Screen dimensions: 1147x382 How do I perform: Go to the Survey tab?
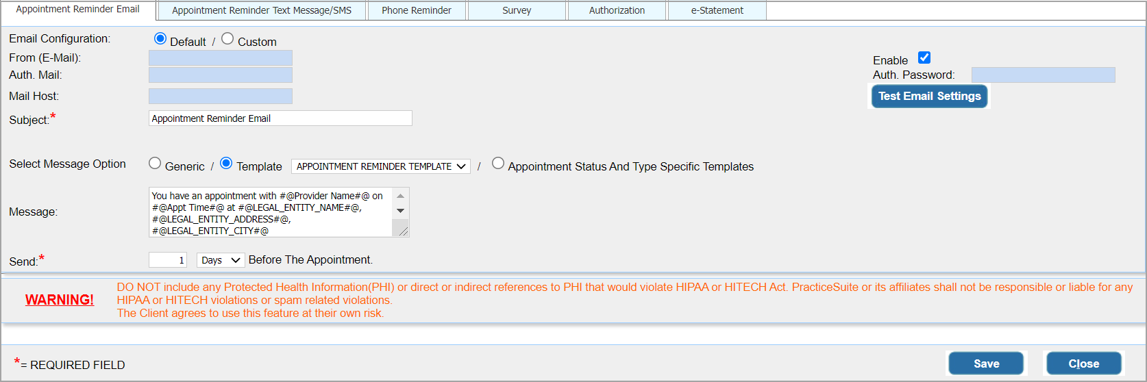click(x=517, y=10)
